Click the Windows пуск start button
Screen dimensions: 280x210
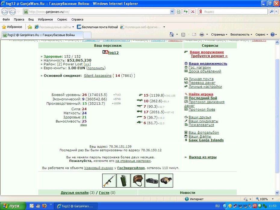point(13,206)
